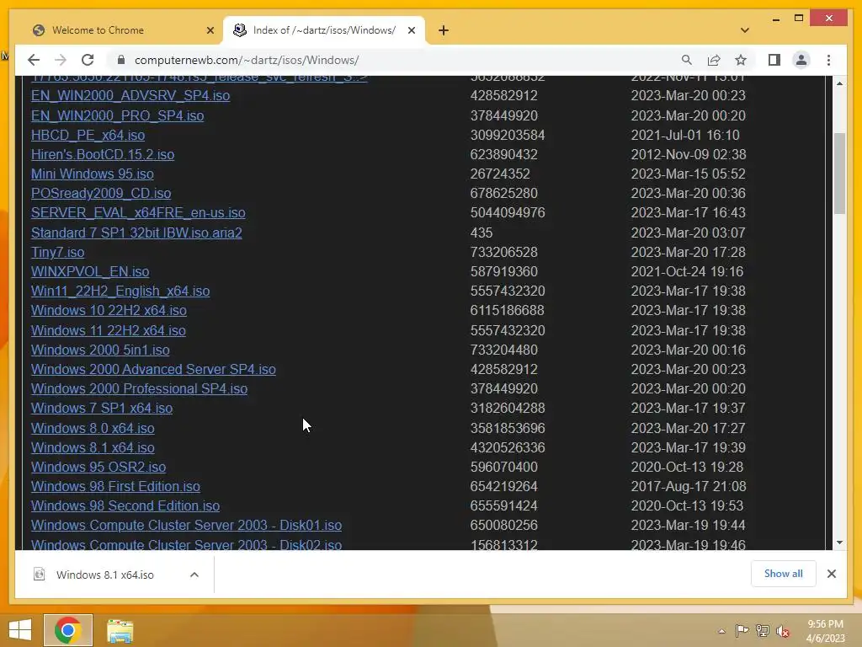Bookmark this page with the star
Screen dimensions: 862x647
[741, 60]
